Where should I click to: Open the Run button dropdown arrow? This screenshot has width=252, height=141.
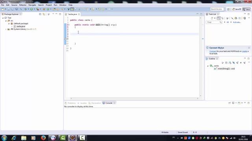[34, 9]
